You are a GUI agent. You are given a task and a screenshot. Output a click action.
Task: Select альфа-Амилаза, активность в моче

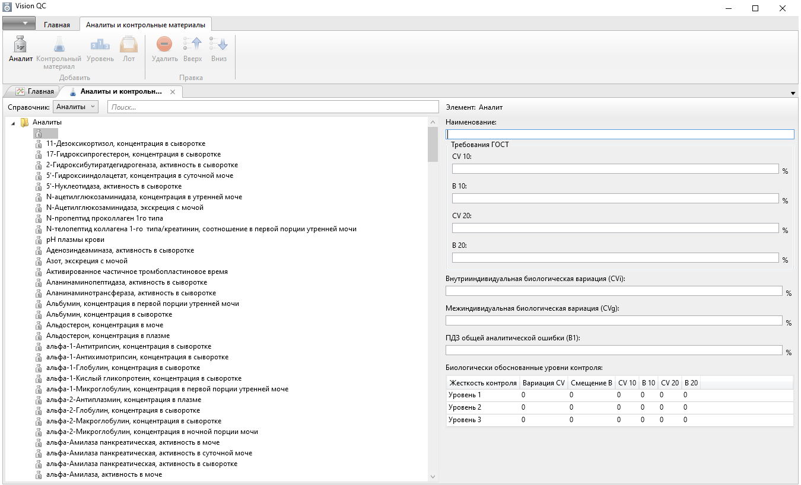(104, 474)
